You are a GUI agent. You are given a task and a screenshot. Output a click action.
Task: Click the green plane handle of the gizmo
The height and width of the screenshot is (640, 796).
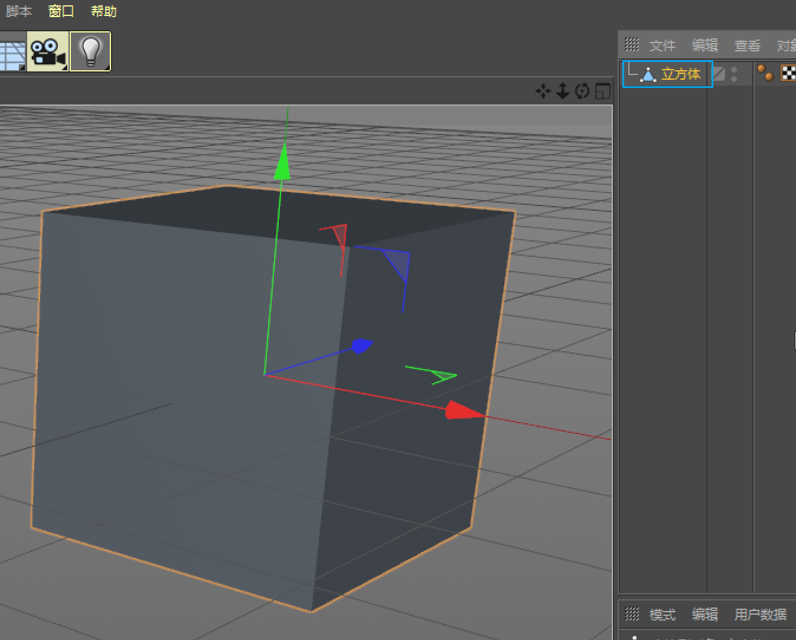click(x=444, y=375)
